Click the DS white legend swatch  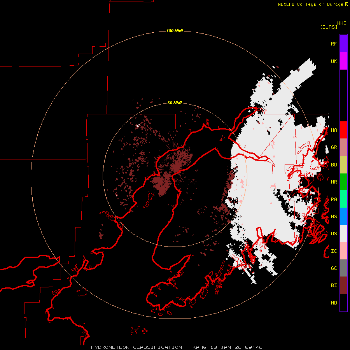tap(343, 233)
